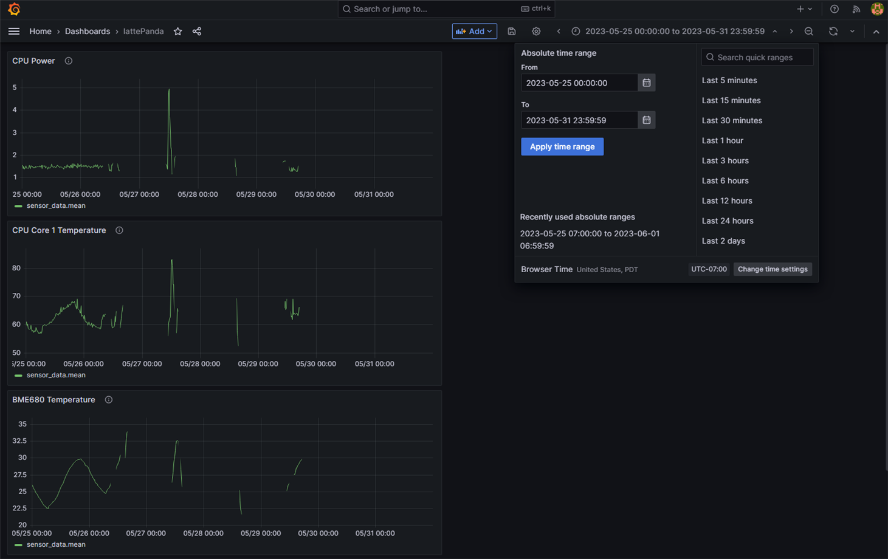The width and height of the screenshot is (888, 559).
Task: Select Last 30 minutes range
Action: point(732,120)
